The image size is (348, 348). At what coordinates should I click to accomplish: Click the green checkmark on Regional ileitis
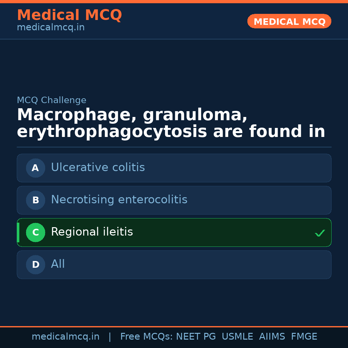320,233
